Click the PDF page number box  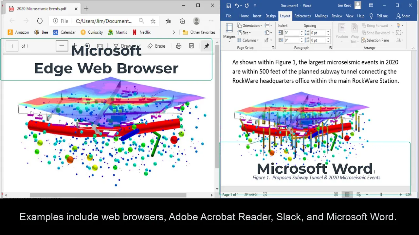click(12, 46)
